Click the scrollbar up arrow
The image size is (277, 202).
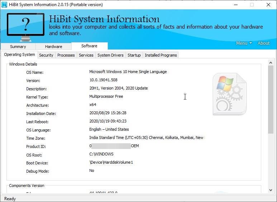pos(271,63)
